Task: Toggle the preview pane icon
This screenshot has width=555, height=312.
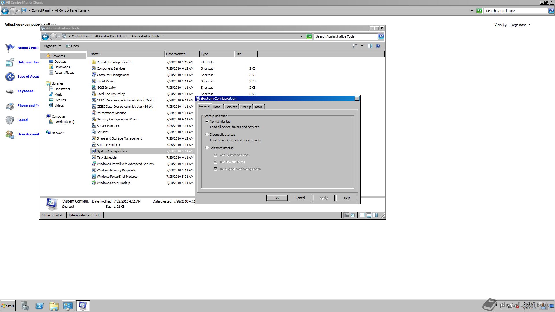Action: (x=370, y=46)
